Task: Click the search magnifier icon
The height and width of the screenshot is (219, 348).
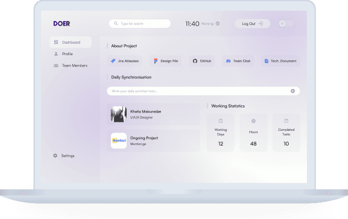Action: pyautogui.click(x=116, y=23)
